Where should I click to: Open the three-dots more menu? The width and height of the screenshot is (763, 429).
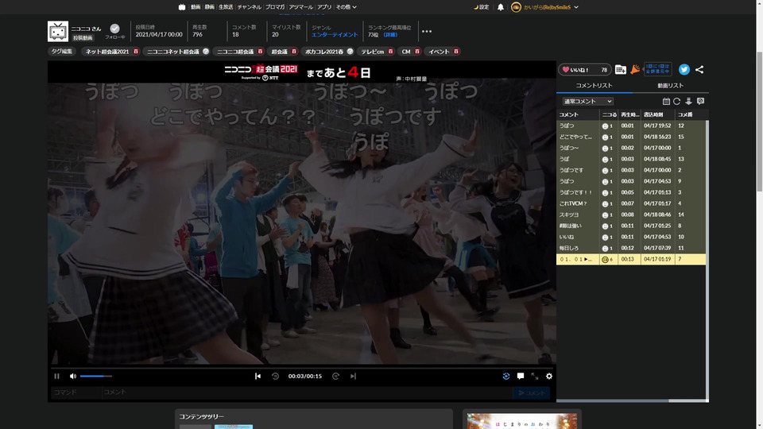pos(427,32)
